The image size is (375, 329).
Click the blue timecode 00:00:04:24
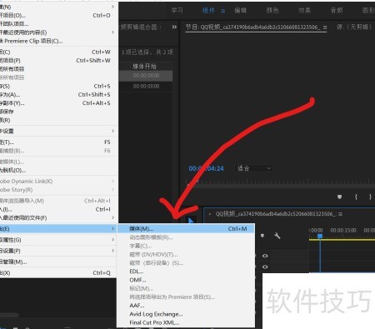pos(206,168)
